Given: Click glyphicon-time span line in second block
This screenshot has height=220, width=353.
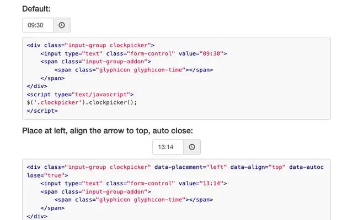Looking at the screenshot, I should click(133, 200).
